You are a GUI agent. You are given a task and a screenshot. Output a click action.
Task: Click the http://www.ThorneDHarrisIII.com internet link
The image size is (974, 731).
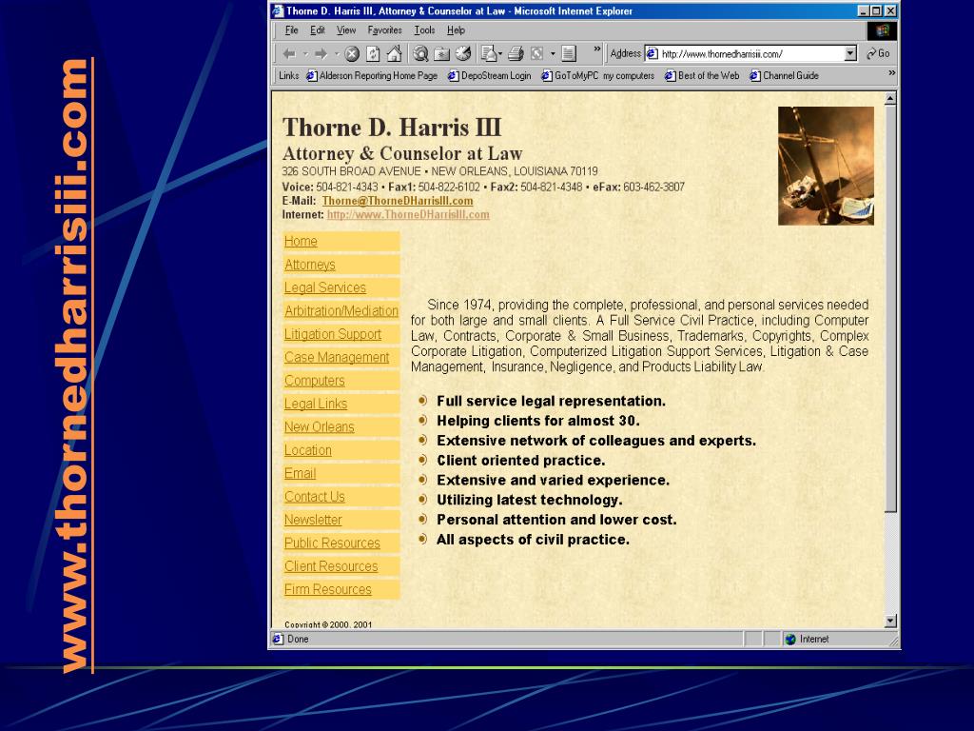click(408, 214)
